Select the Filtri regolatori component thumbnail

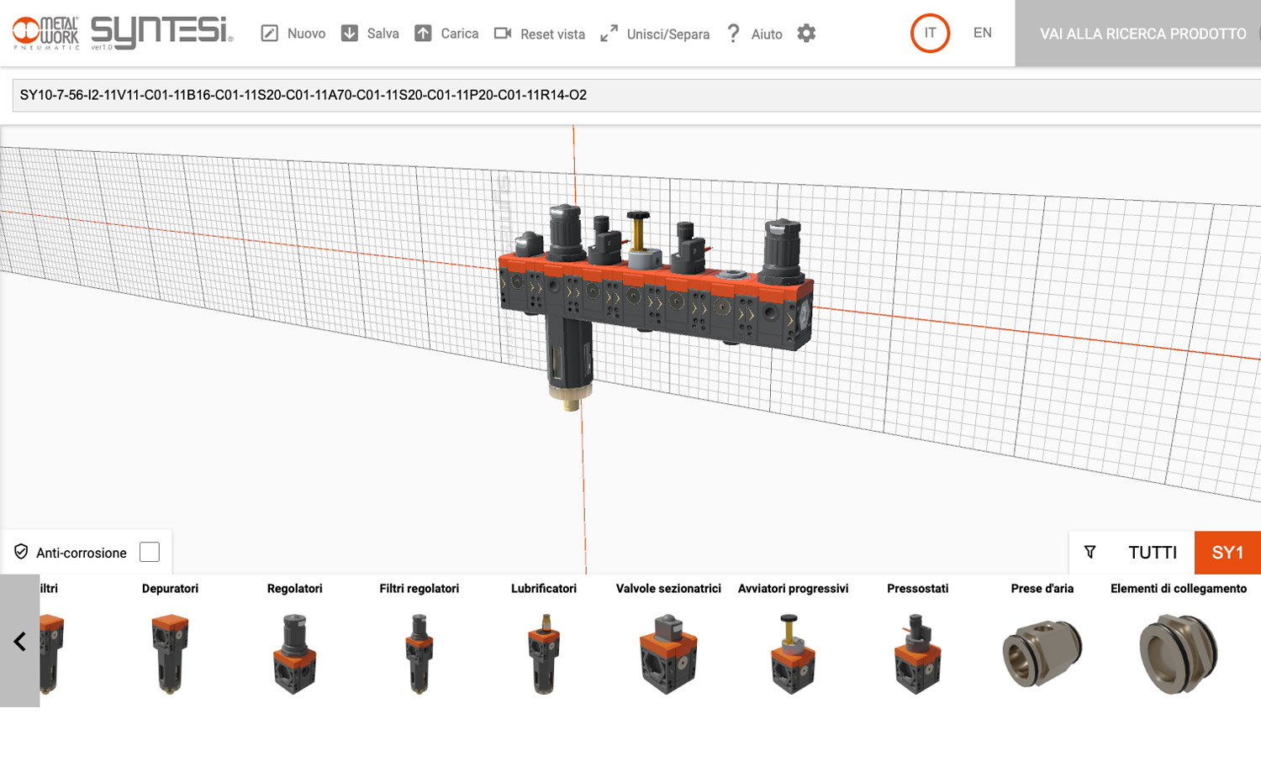coord(419,653)
